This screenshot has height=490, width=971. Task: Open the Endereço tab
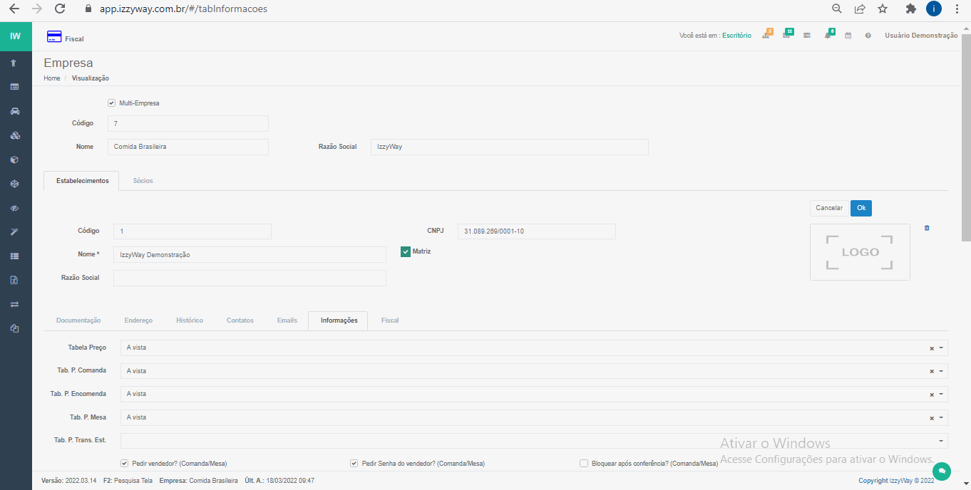pos(138,320)
